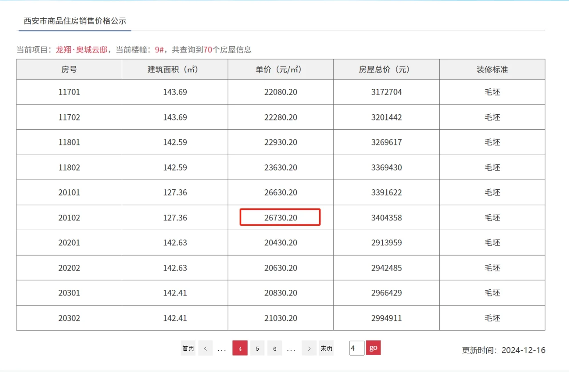
Task: Click project name 龙翔·奥城云邸
Action: click(x=81, y=50)
